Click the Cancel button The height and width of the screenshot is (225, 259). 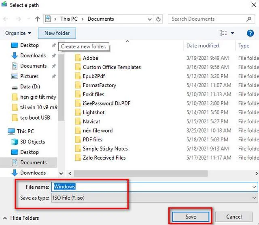coord(234,217)
